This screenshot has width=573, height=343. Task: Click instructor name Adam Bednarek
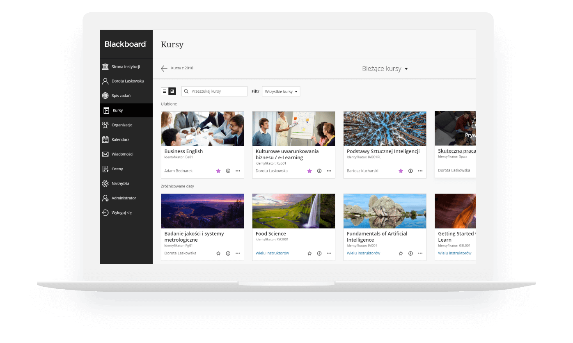pos(178,171)
